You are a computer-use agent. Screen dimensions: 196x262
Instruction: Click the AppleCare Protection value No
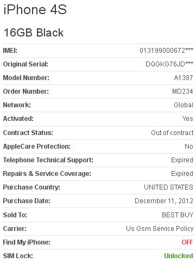pos(189,147)
